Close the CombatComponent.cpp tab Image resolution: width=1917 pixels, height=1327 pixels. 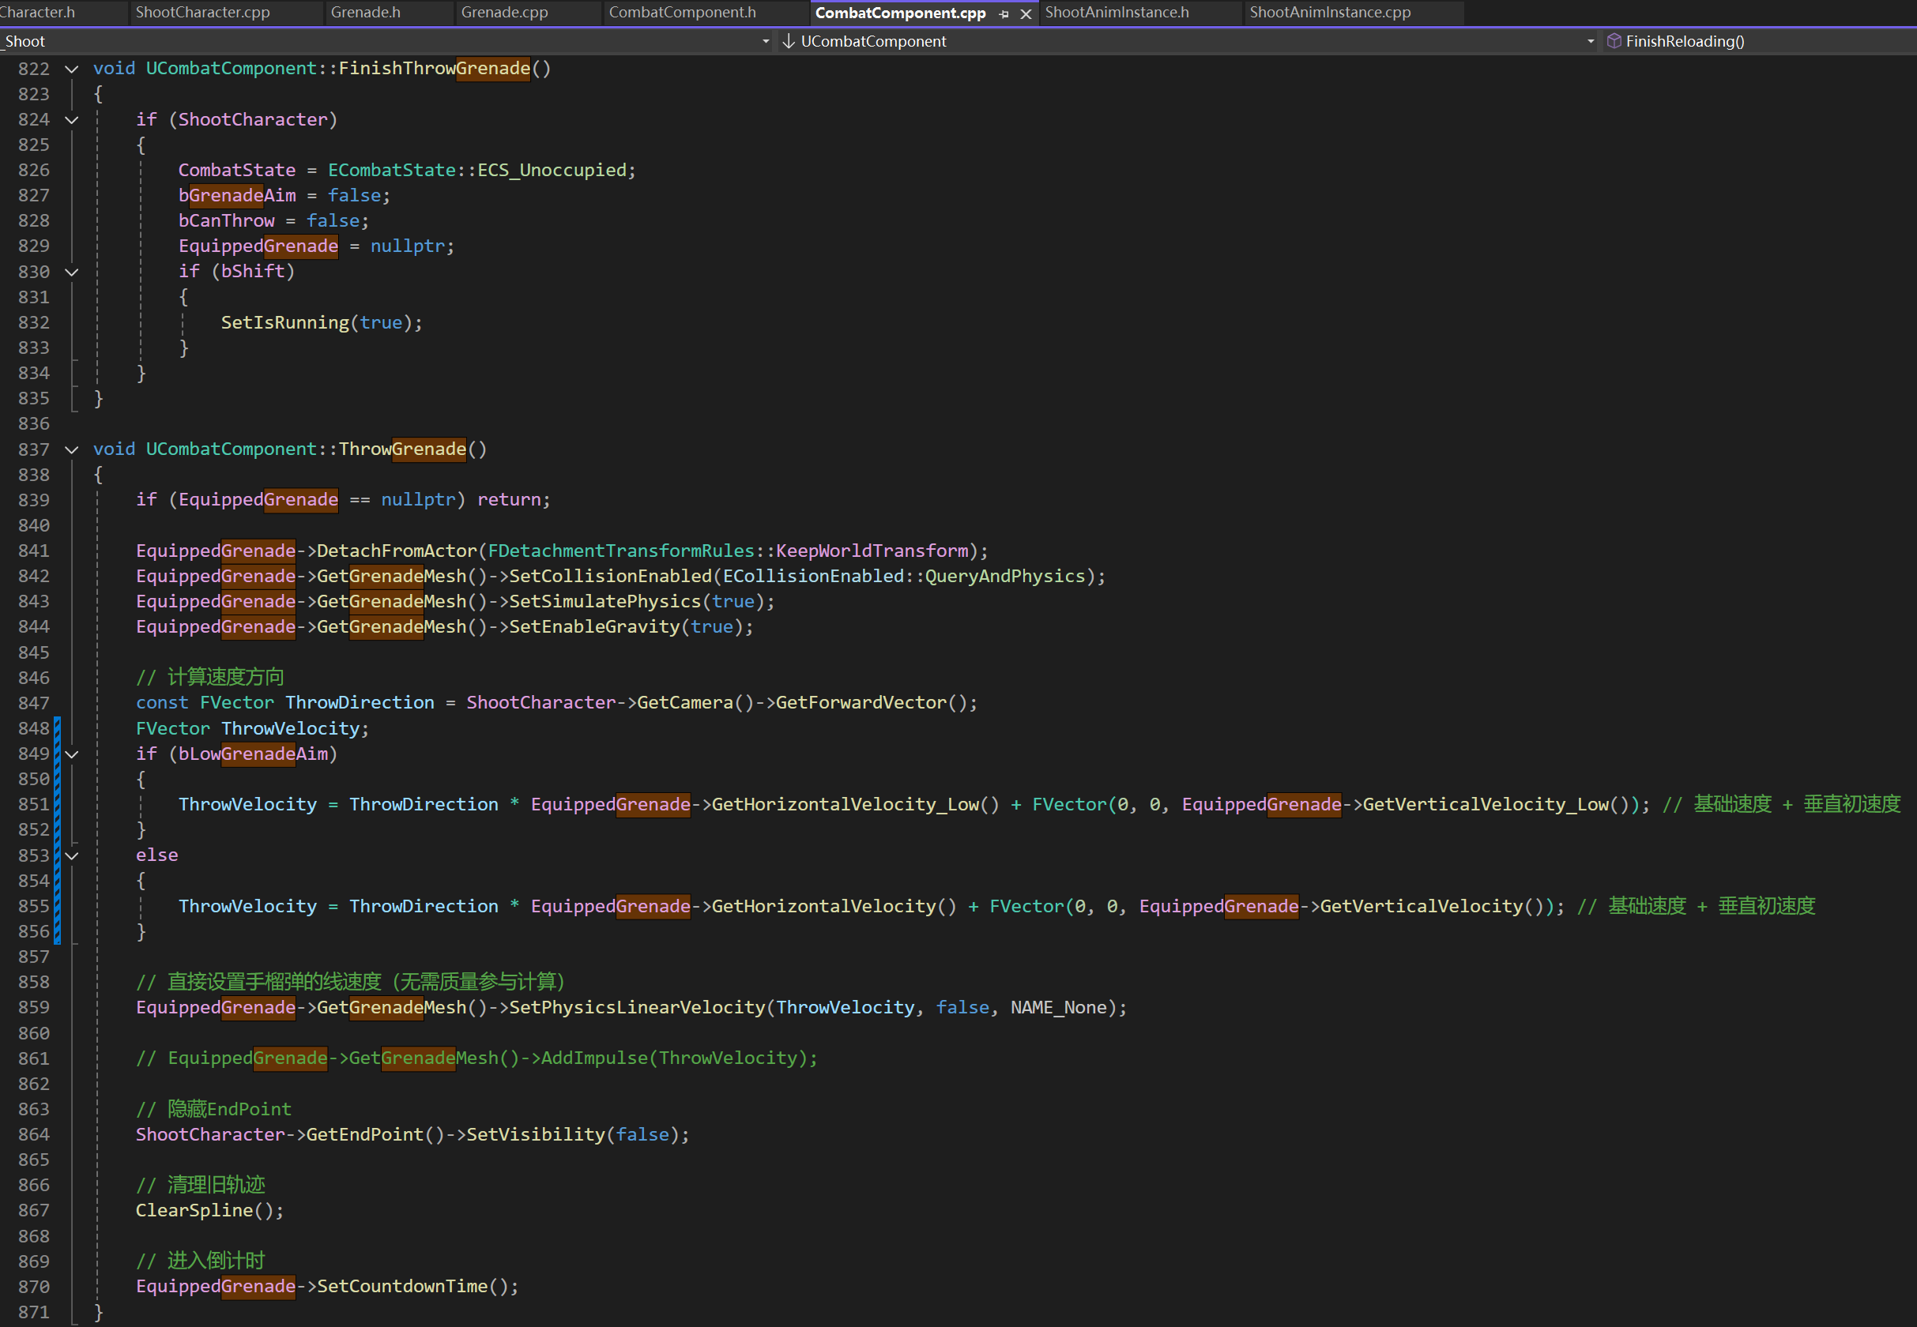coord(1026,13)
